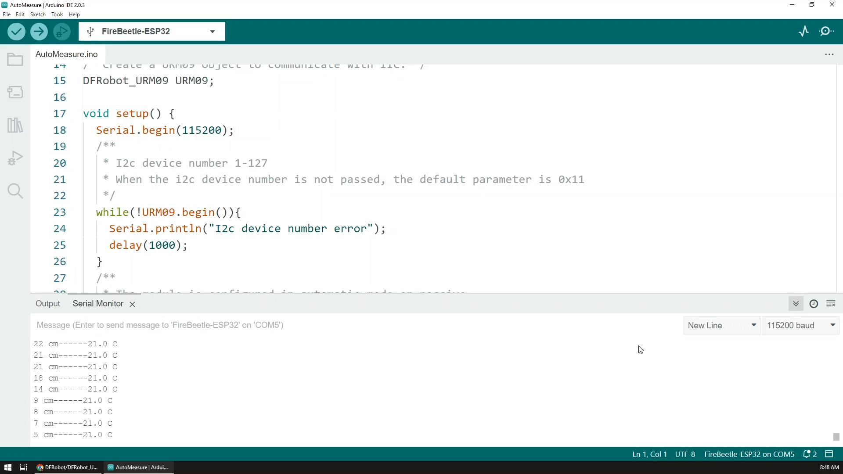Open the Tools menu
Screen dimensions: 843x474
click(57, 14)
